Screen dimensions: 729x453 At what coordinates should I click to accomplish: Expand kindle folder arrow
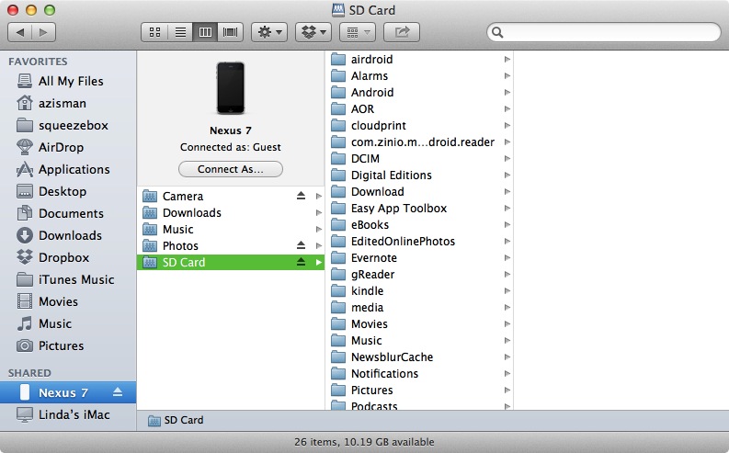click(x=507, y=291)
